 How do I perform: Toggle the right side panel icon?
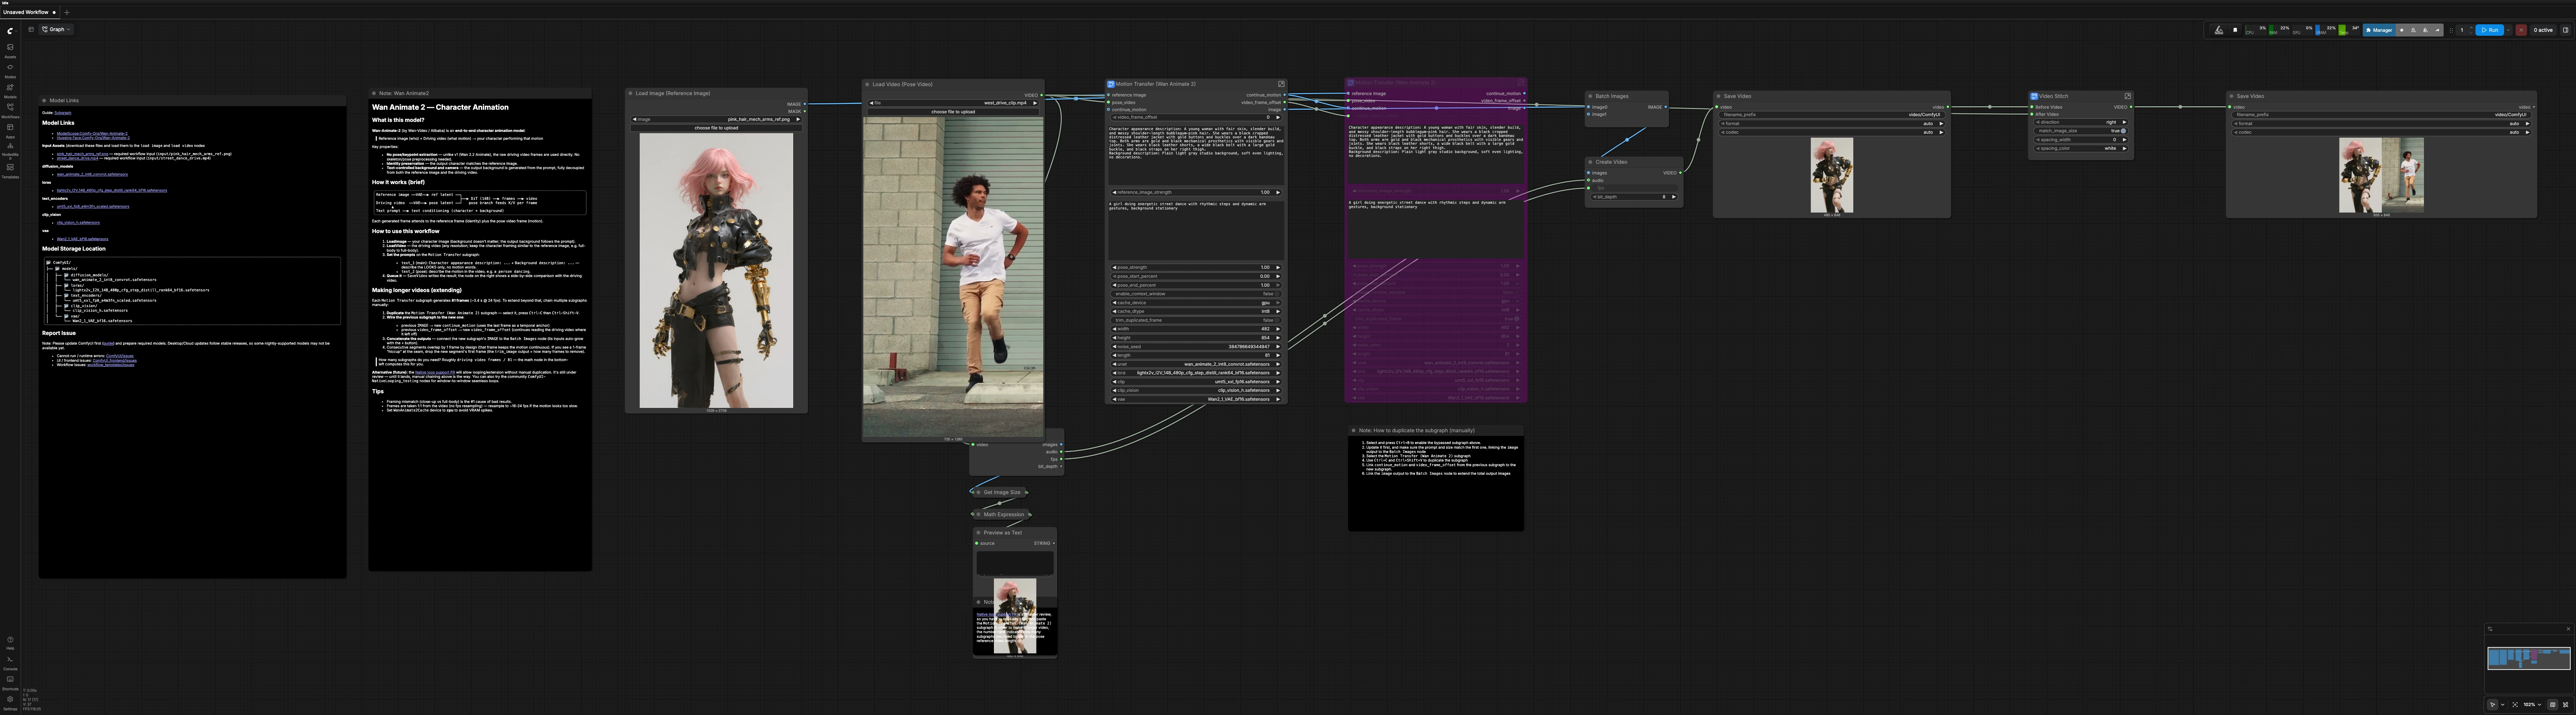(2566, 30)
